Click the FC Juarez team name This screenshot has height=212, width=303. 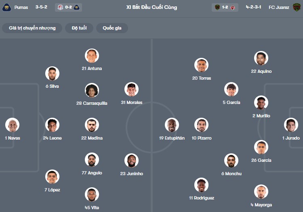click(x=279, y=7)
